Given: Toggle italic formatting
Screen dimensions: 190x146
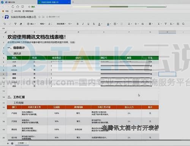Looking at the screenshot, I should [83, 24].
